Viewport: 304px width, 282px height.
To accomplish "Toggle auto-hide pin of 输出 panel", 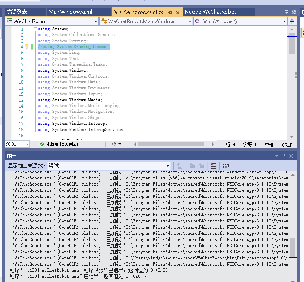I will [x=284, y=156].
